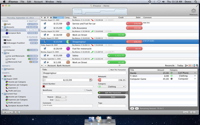Click the green color swatch for T-Shirt

tap(171, 76)
